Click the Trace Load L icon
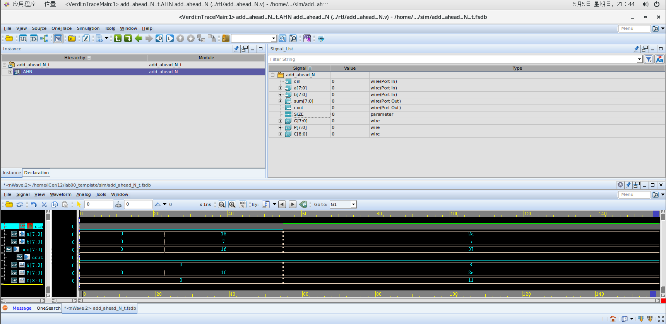 (x=169, y=38)
